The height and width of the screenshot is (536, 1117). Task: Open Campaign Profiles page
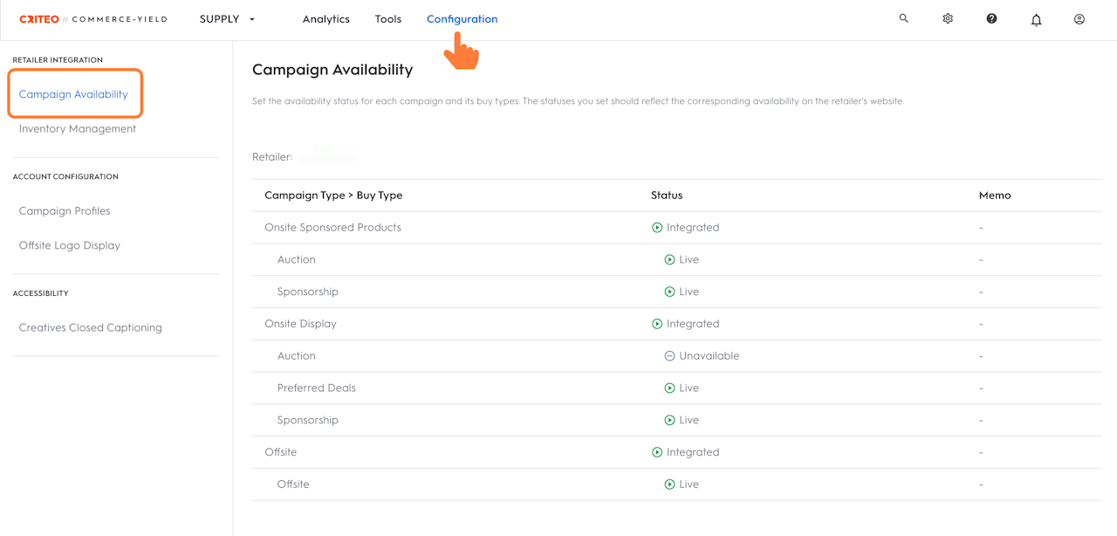pyautogui.click(x=65, y=211)
